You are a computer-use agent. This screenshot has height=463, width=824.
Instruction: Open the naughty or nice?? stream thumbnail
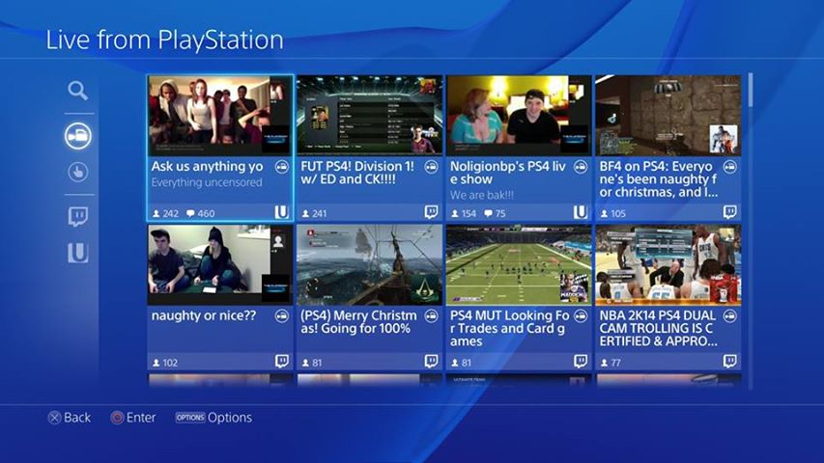pyautogui.click(x=219, y=265)
